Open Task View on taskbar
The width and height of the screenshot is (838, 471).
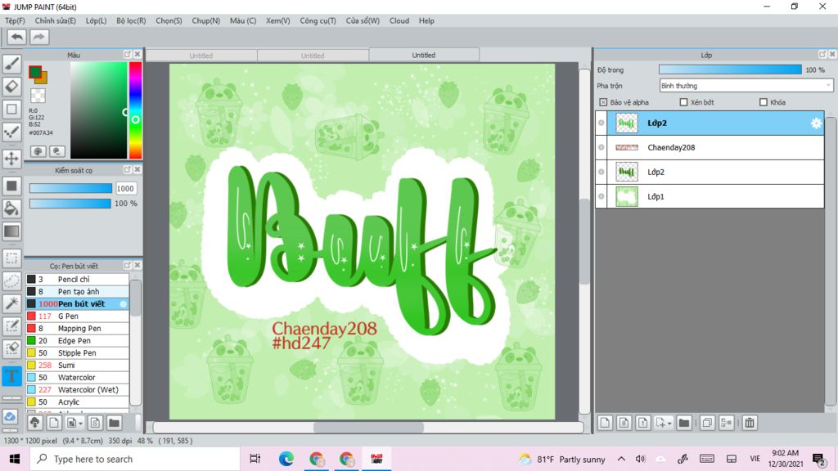(x=255, y=459)
